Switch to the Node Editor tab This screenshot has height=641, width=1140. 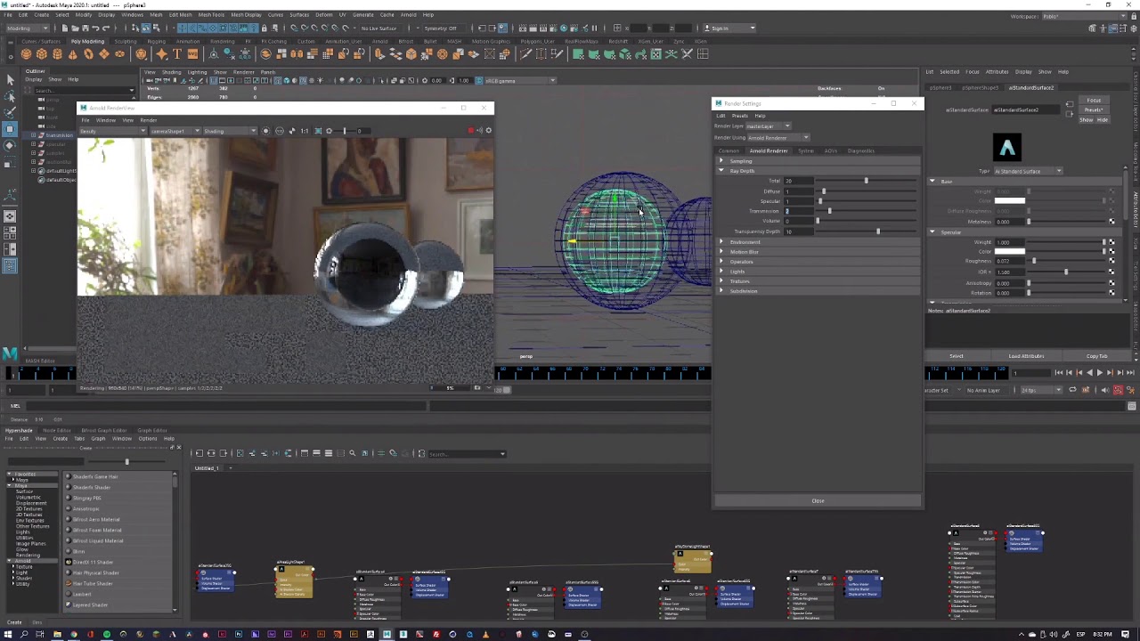pos(57,430)
